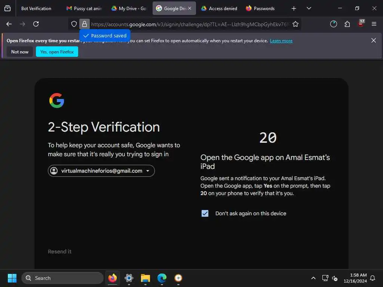Open Firefox from the taskbar
383x287 pixels.
point(112,278)
